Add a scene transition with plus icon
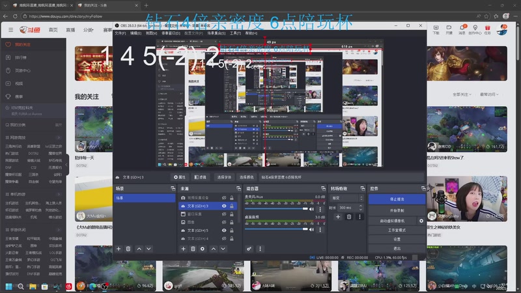The image size is (521, 293). (x=338, y=217)
